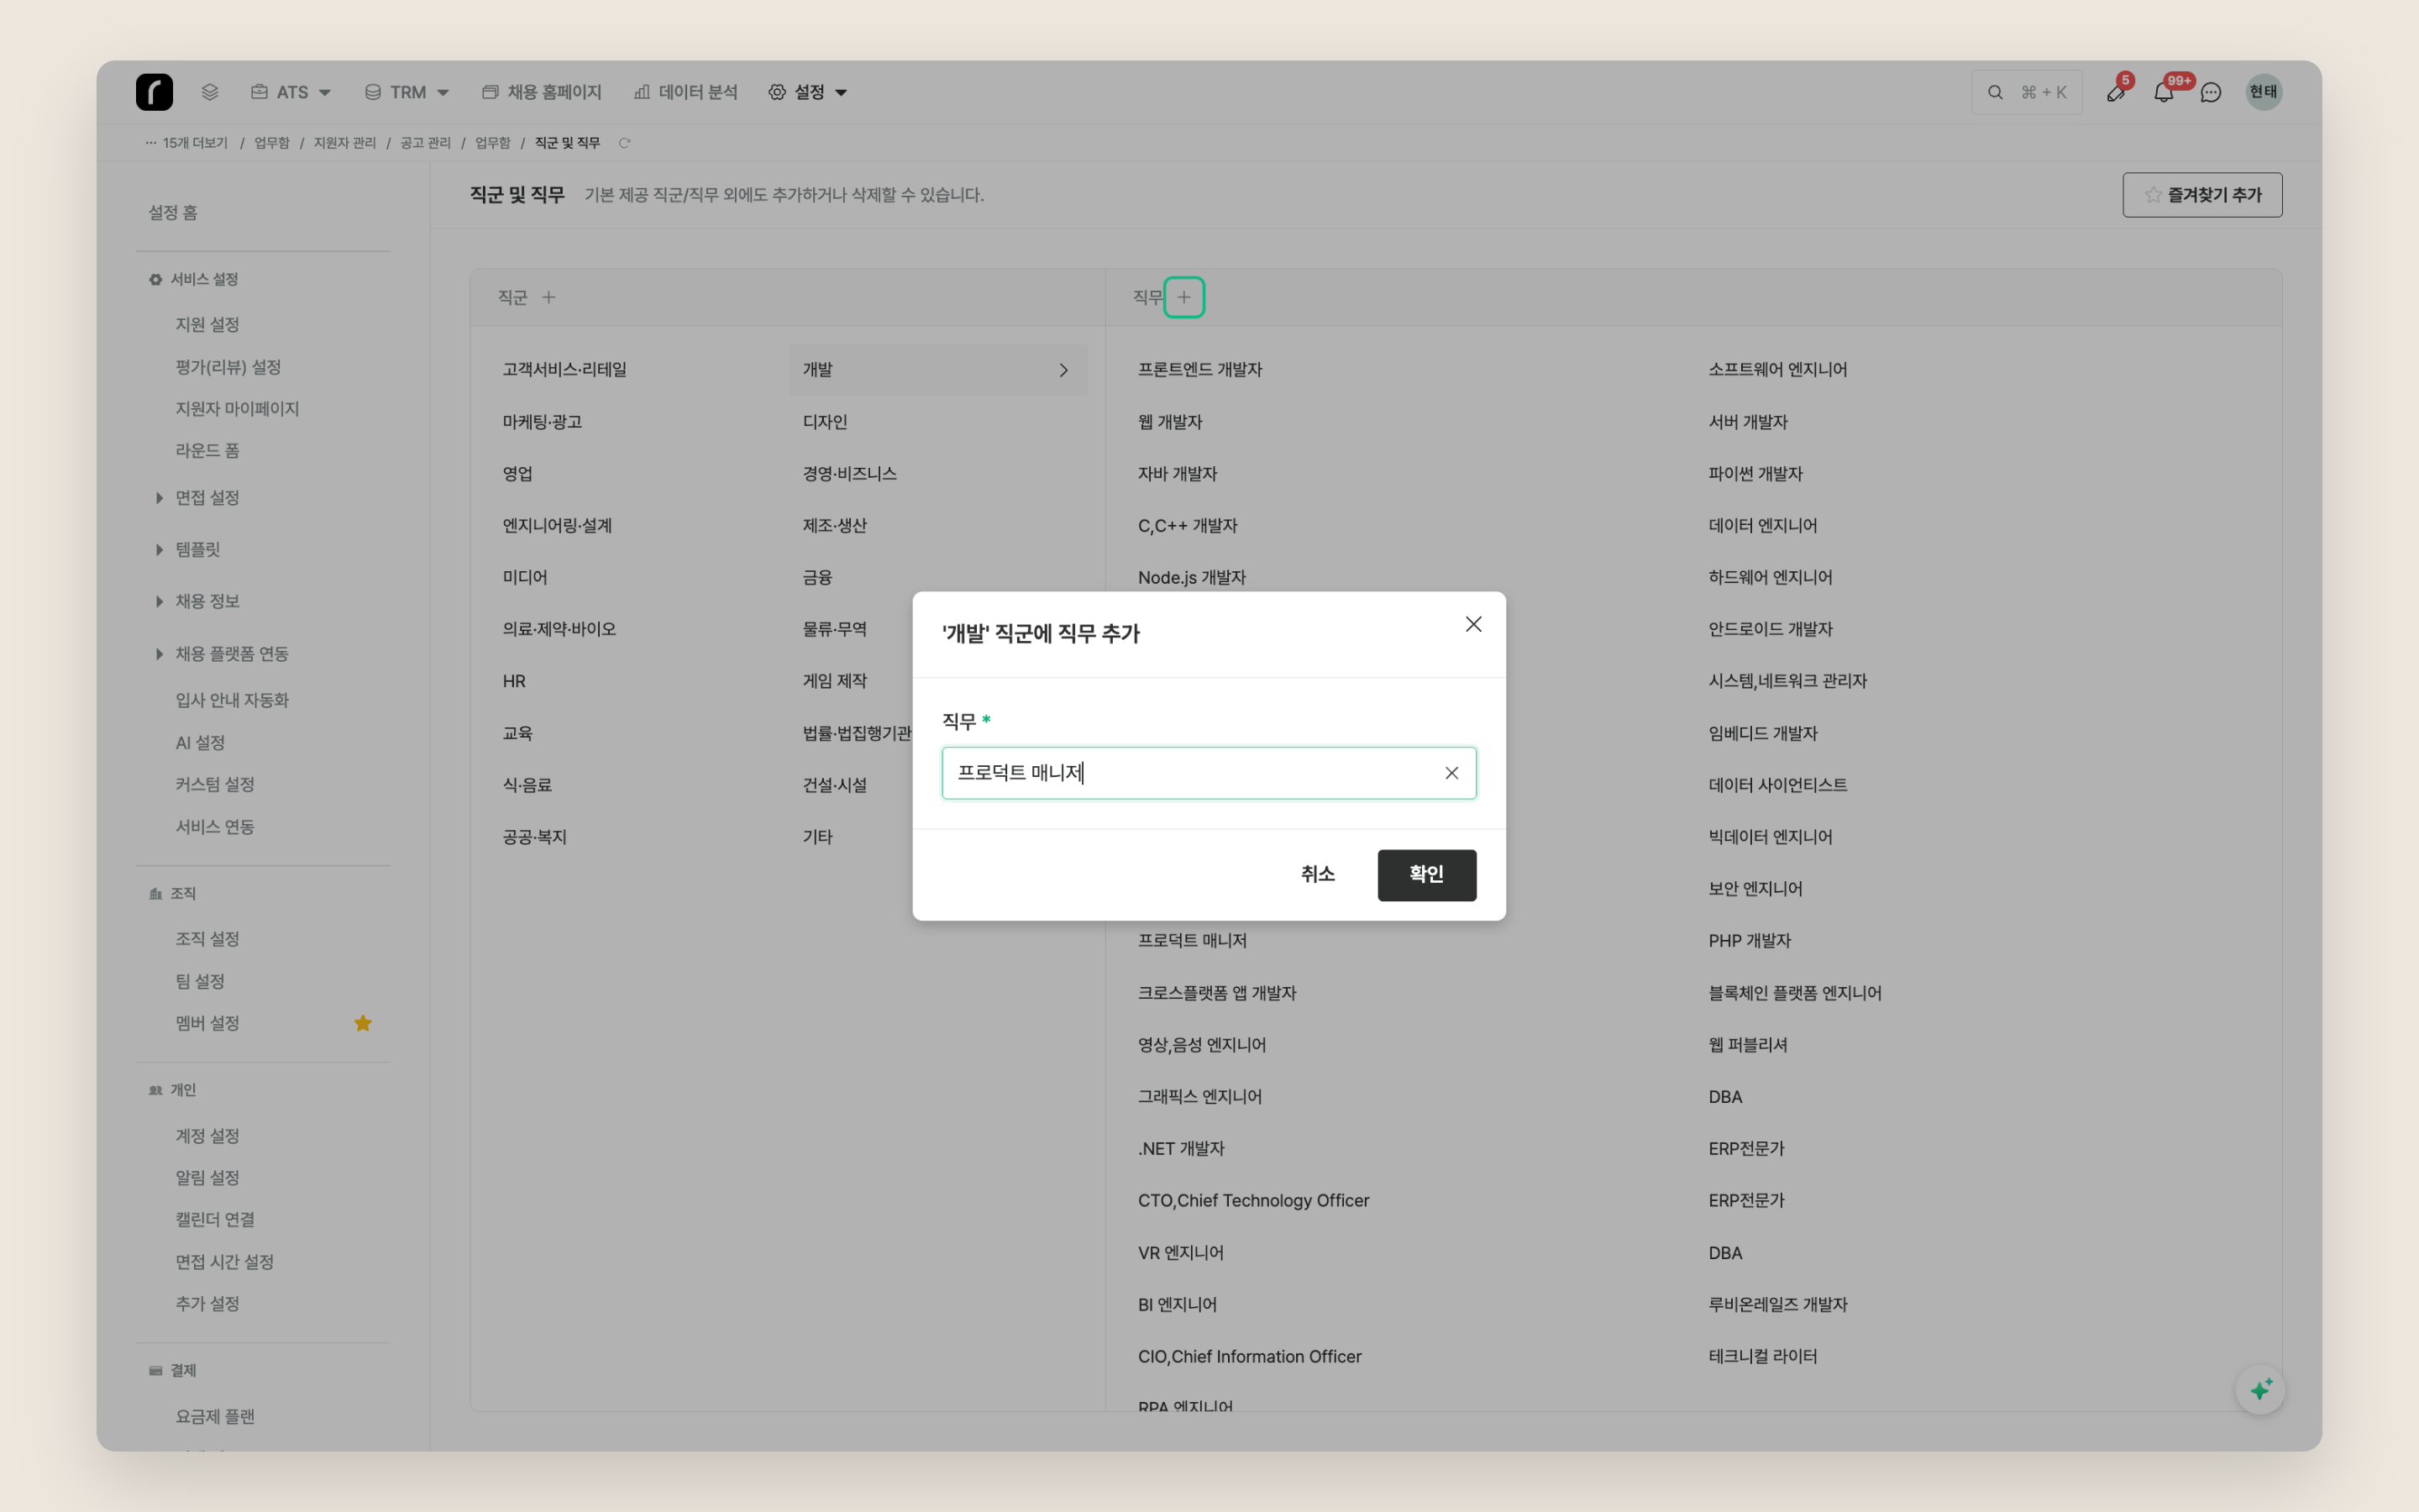Open the chat bubble icon
The image size is (2419, 1512).
point(2211,92)
